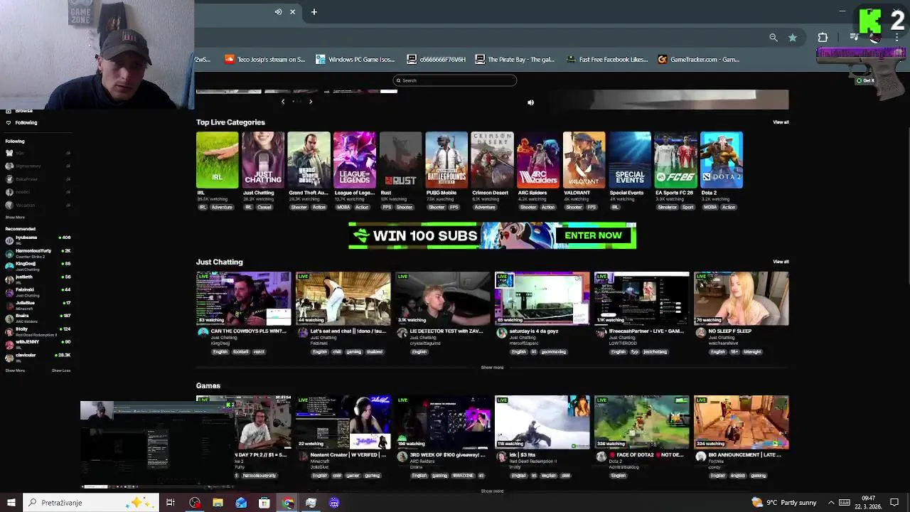Open the Crimson Desert category cover

coord(492,160)
